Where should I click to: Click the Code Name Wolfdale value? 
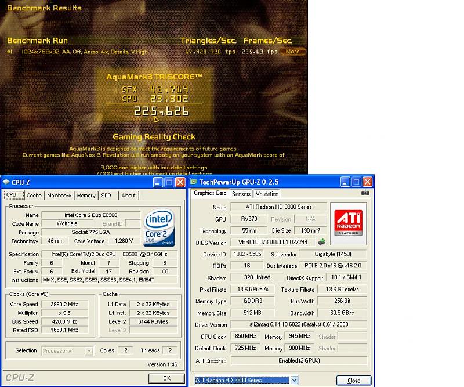(x=67, y=223)
